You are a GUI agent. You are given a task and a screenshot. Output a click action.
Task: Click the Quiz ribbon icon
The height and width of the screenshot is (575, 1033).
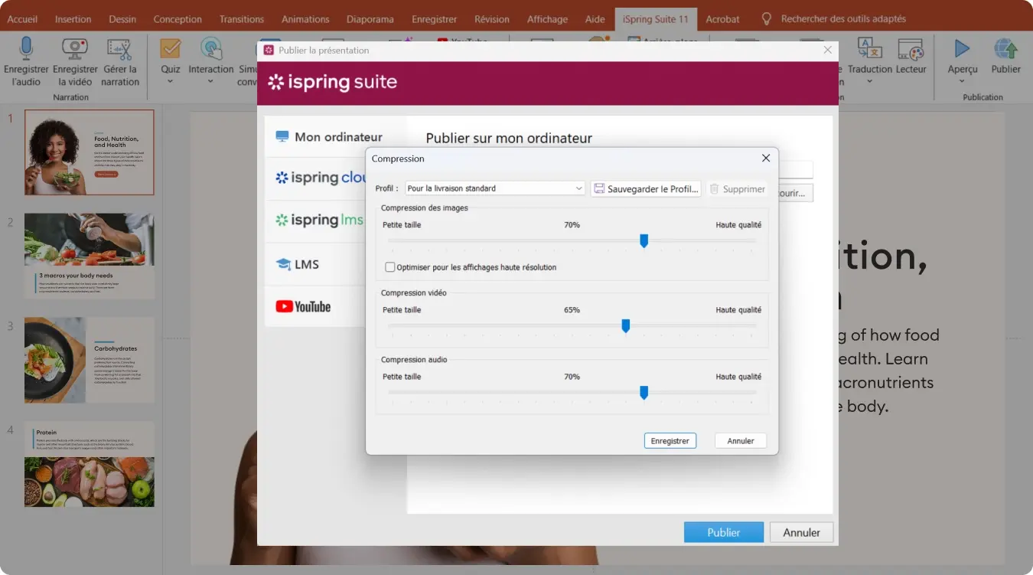(x=171, y=48)
